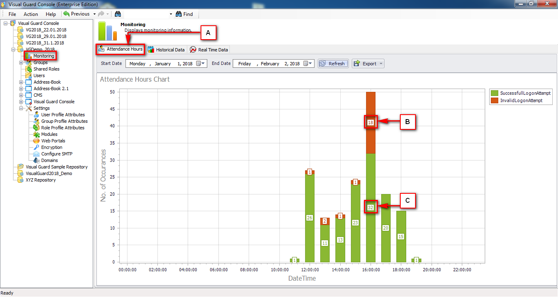Click the Previous green arrow icon
The width and height of the screenshot is (558, 297).
coord(66,14)
